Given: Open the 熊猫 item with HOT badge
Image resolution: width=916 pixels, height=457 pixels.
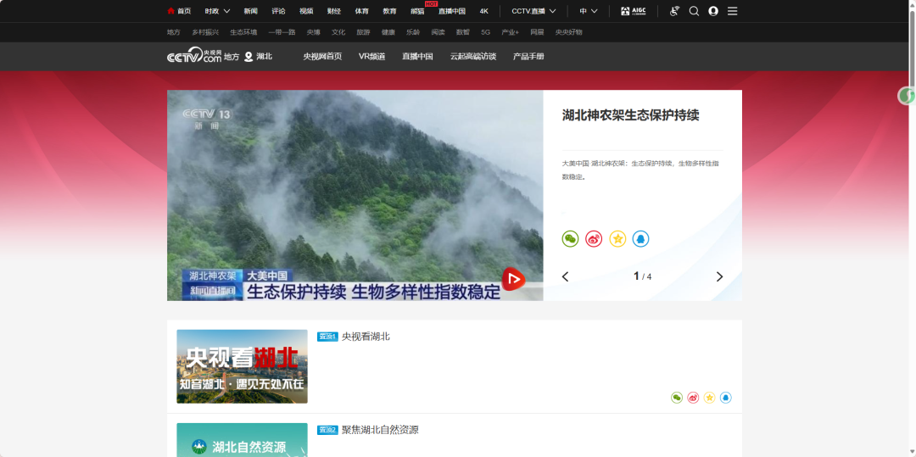Looking at the screenshot, I should click(x=417, y=11).
